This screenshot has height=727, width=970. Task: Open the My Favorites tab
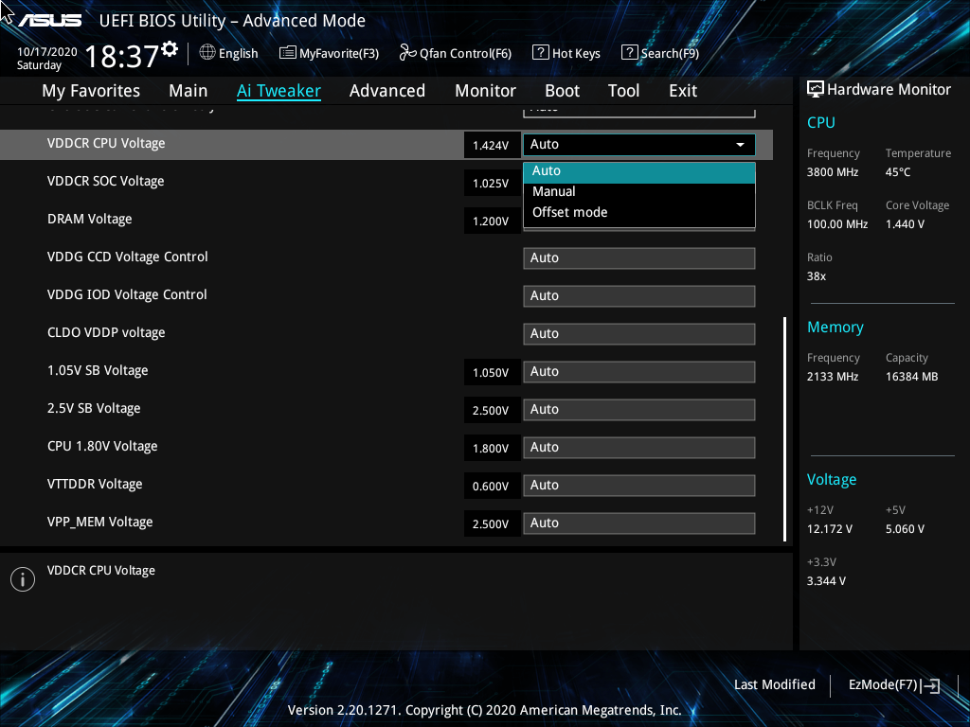tap(91, 91)
